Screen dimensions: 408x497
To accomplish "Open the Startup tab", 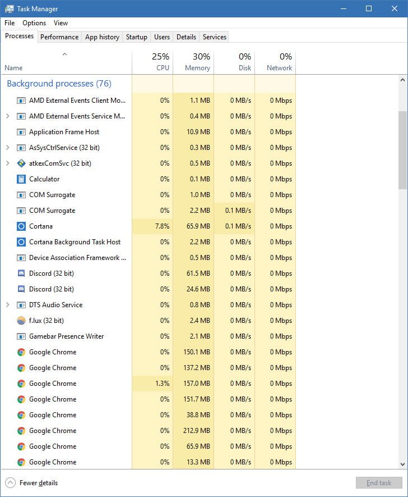I will pyautogui.click(x=137, y=37).
